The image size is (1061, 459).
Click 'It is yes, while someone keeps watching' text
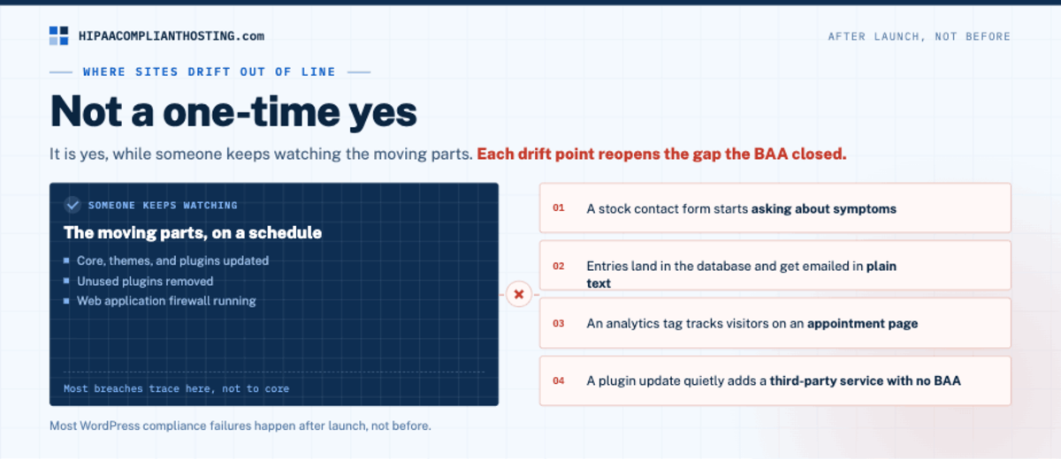[261, 154]
